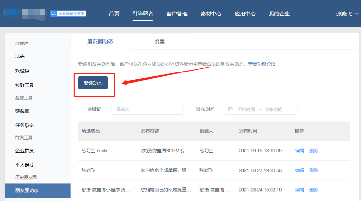Go to 首页 in top navigation
The width and height of the screenshot is (361, 201).
coord(114,14)
